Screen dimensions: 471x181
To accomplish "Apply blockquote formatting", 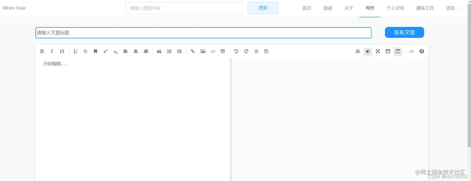I will (x=159, y=51).
